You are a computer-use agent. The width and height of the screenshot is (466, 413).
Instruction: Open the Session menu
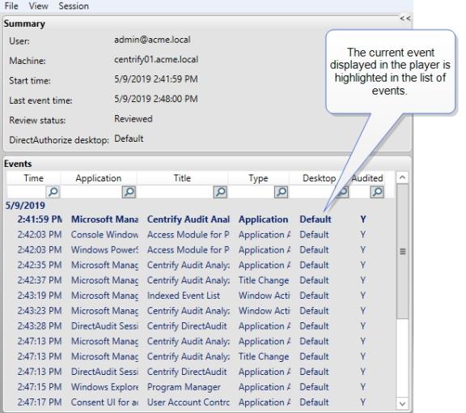74,6
